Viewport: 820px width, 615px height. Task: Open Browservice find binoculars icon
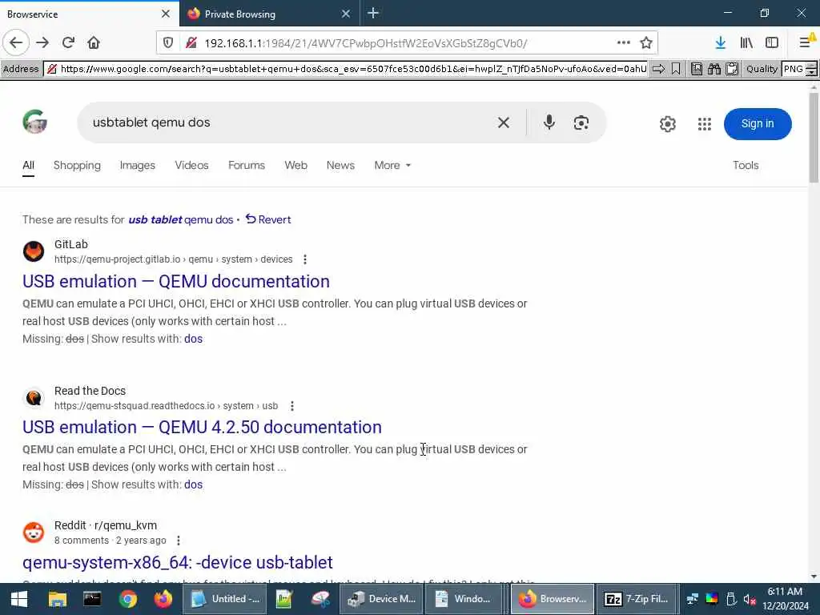[714, 69]
